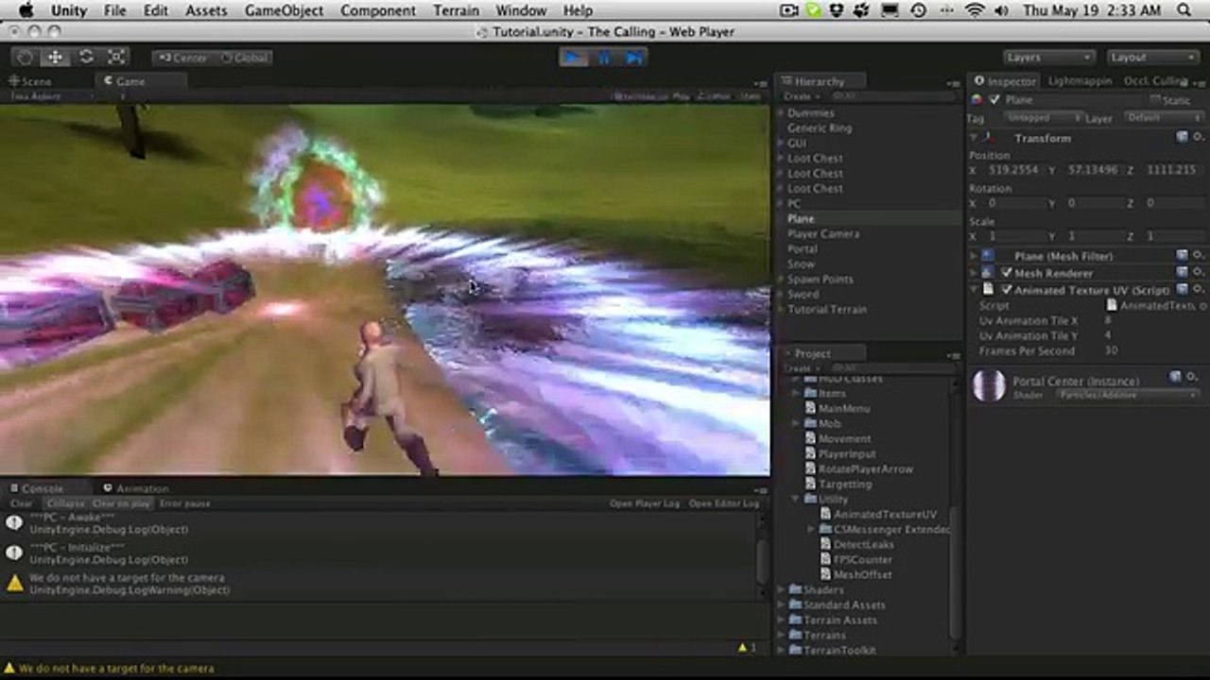Step the game forward one frame
Screen dimensions: 1210x680
pos(634,58)
